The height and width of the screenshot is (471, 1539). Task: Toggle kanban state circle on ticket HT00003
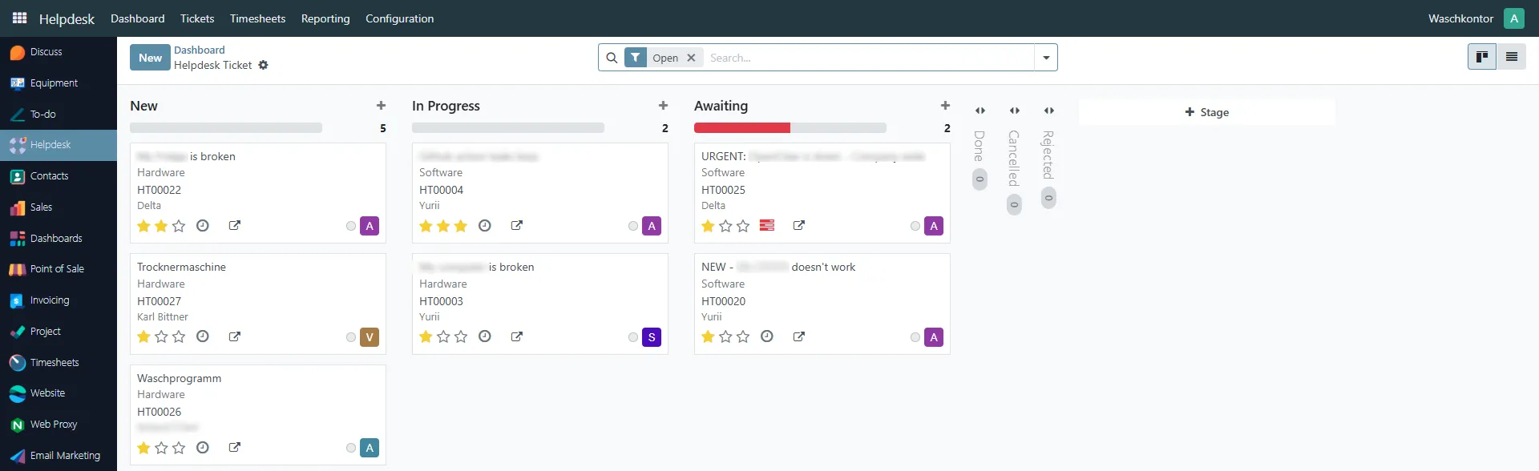(633, 337)
